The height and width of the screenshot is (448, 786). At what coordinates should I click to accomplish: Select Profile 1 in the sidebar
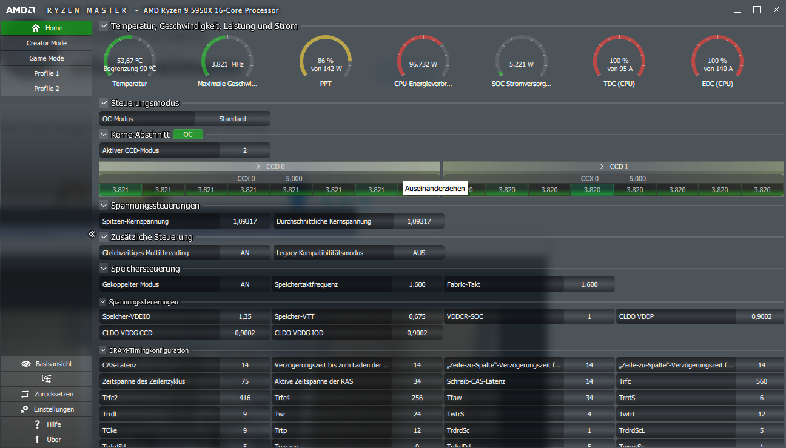pyautogui.click(x=46, y=73)
